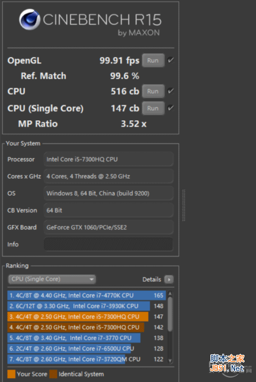Run the CPU benchmark
Image resolution: width=256 pixels, height=382 pixels.
(153, 91)
